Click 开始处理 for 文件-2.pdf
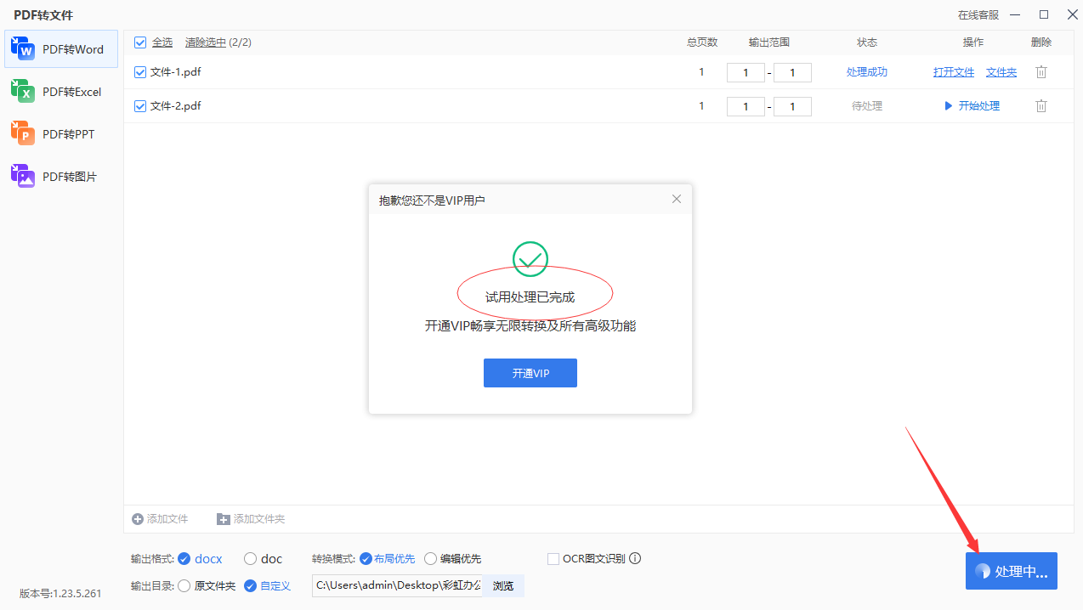 pyautogui.click(x=972, y=106)
